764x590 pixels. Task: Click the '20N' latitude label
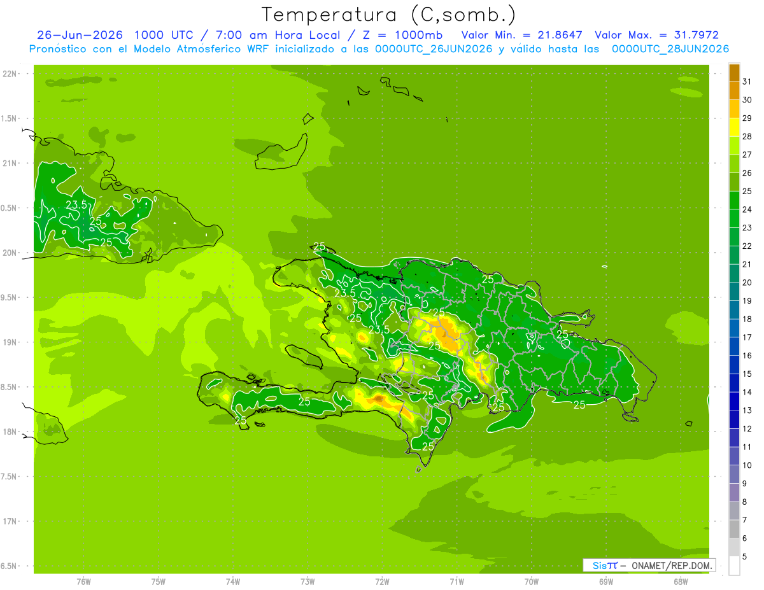tap(10, 253)
